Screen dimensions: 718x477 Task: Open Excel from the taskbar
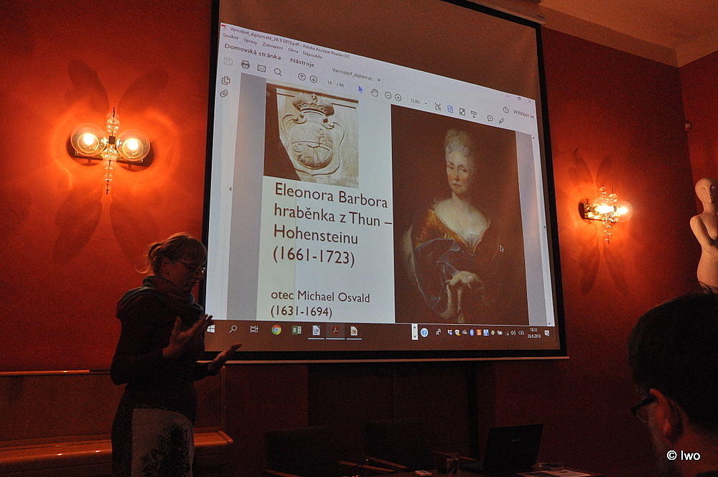297,330
